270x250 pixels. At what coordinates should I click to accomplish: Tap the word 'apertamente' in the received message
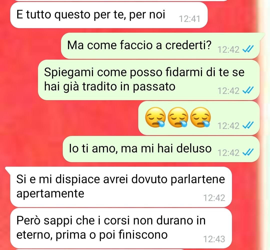(x=50, y=194)
